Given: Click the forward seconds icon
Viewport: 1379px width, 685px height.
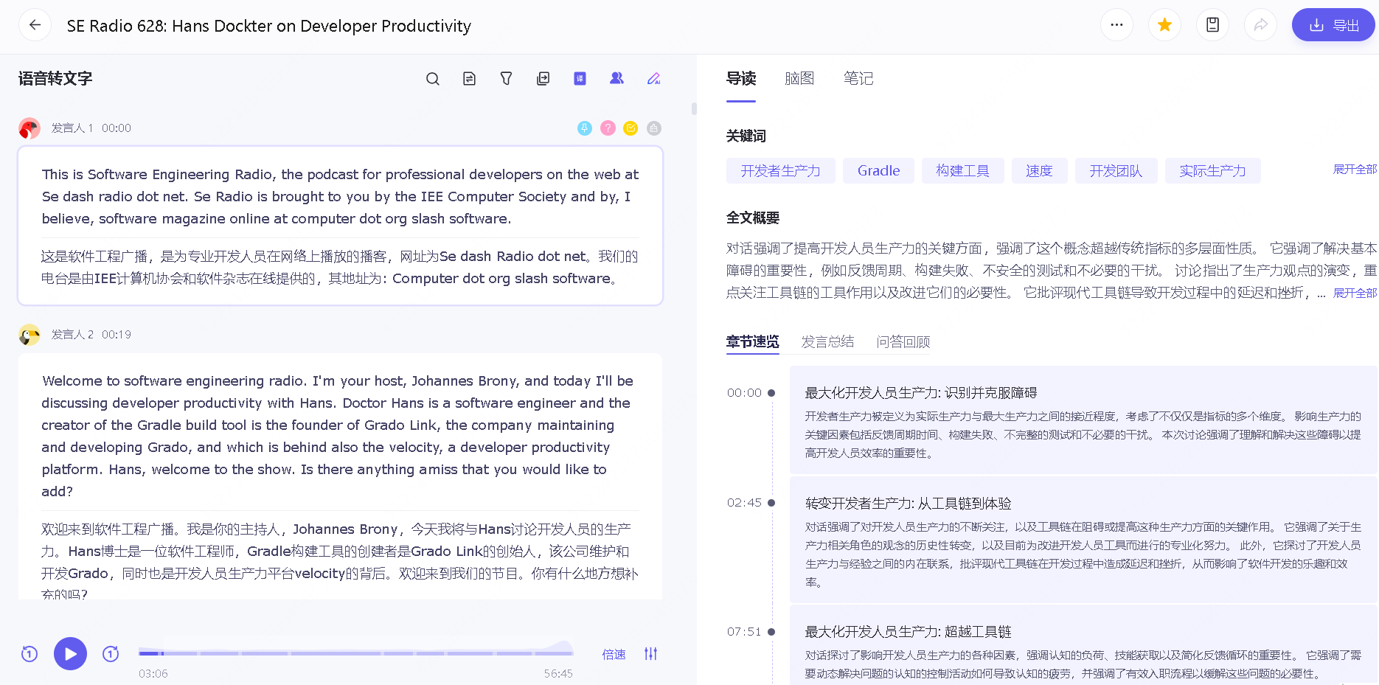Looking at the screenshot, I should click(111, 654).
